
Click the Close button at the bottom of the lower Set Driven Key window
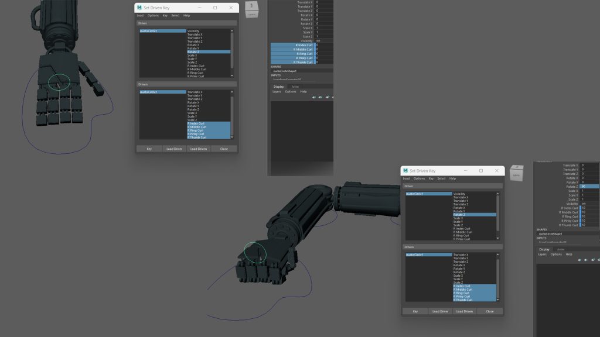[490, 311]
